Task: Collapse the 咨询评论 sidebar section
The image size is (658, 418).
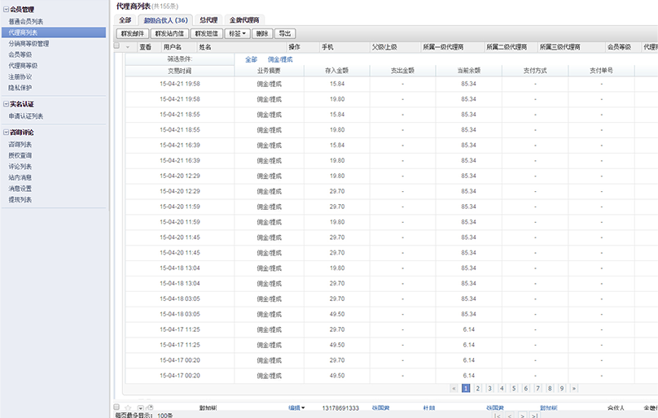Action: [x=4, y=132]
